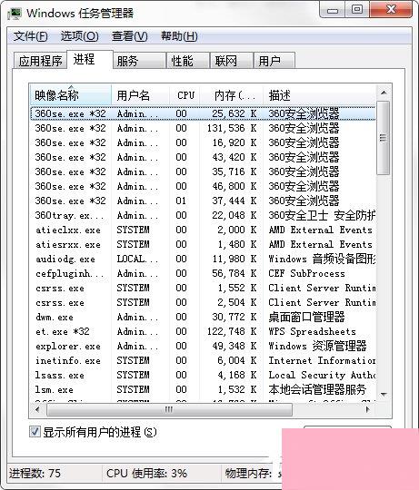Click the 进程数: 75 status entry

[35, 474]
